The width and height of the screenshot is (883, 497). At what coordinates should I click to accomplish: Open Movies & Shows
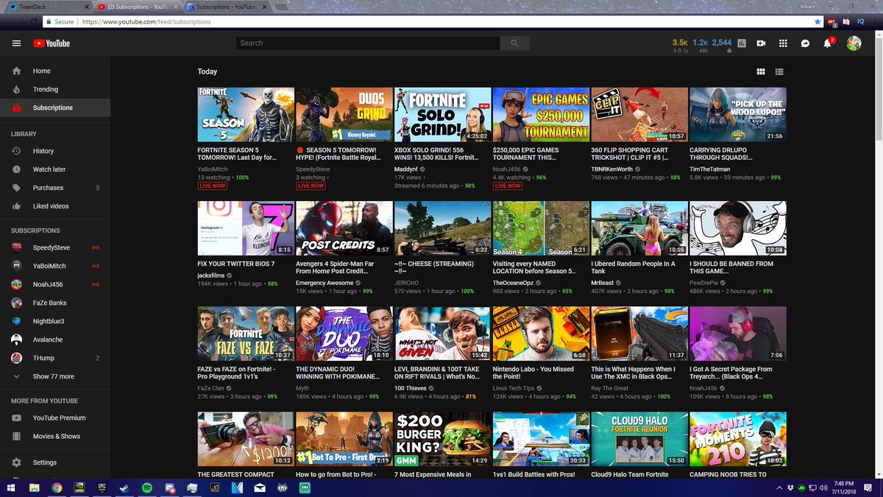point(55,436)
